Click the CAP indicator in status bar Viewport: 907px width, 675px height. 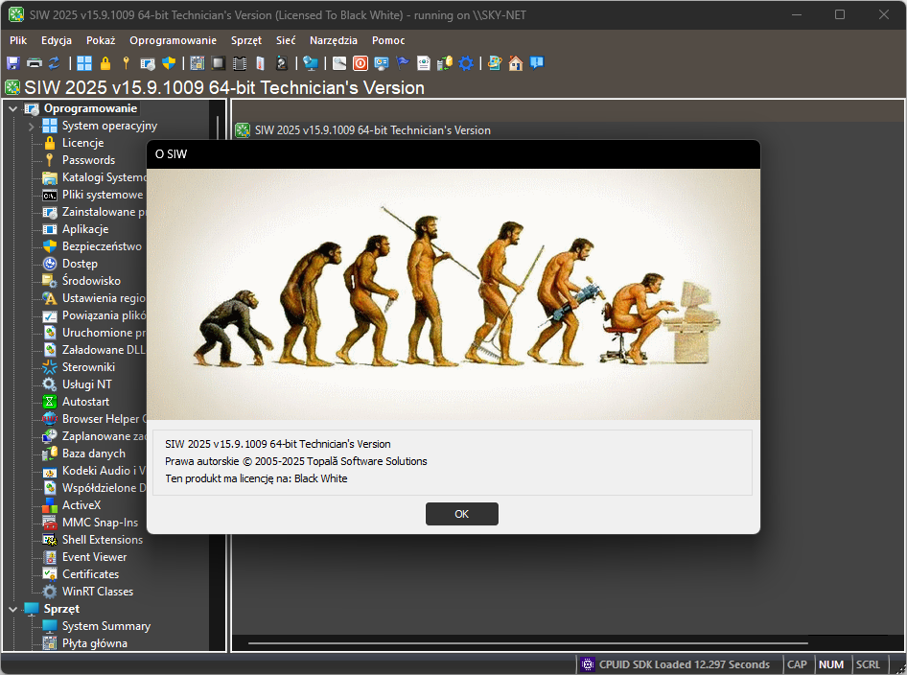(797, 664)
